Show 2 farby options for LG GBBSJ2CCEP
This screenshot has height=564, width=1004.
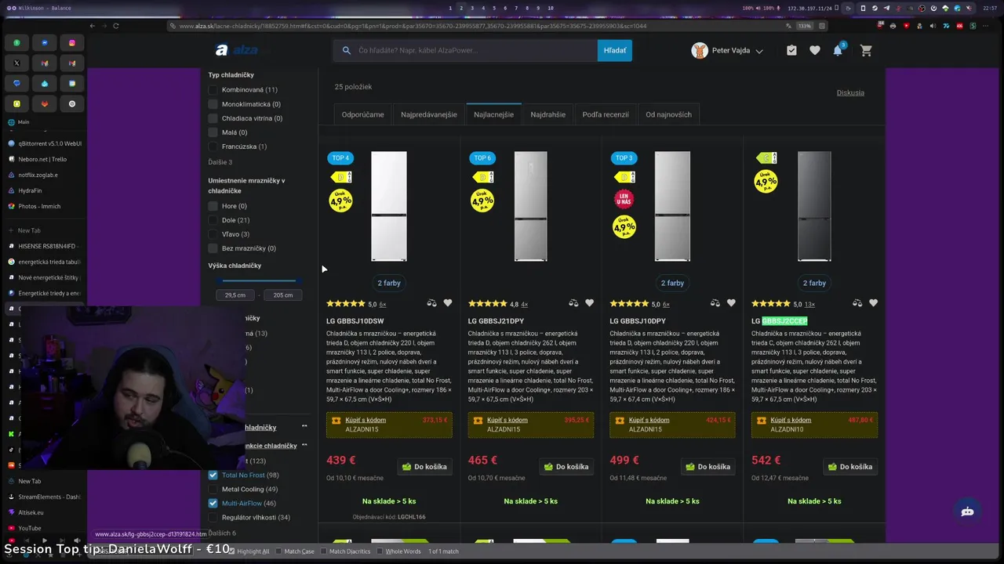(814, 283)
